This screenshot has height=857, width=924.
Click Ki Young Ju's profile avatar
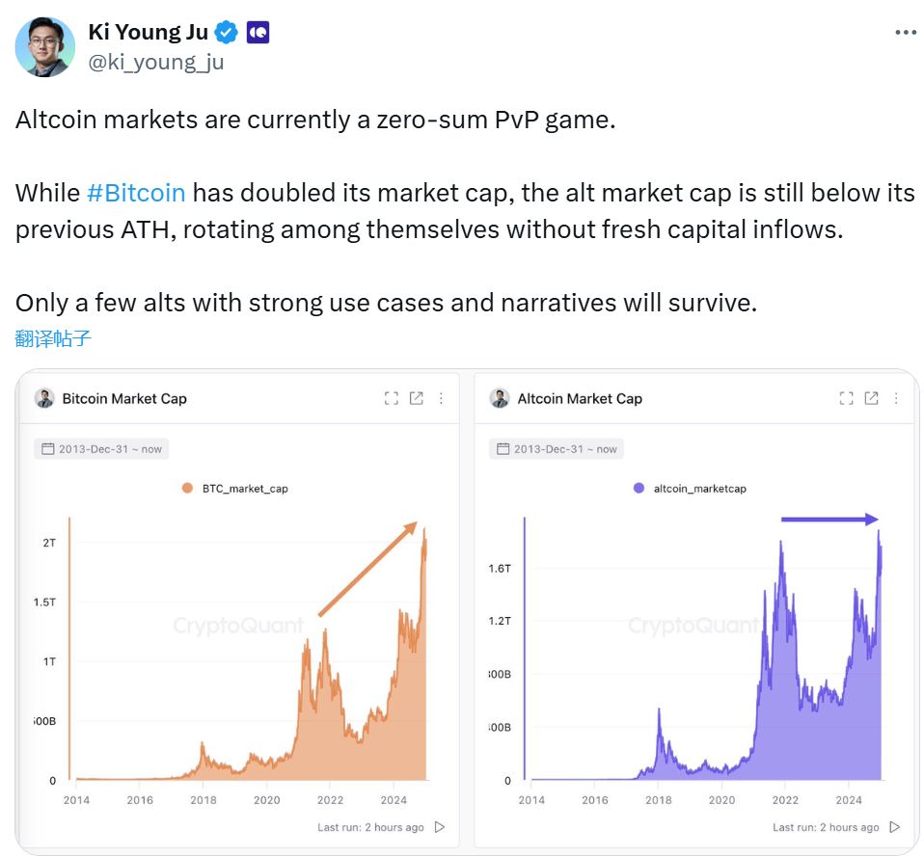pos(45,46)
